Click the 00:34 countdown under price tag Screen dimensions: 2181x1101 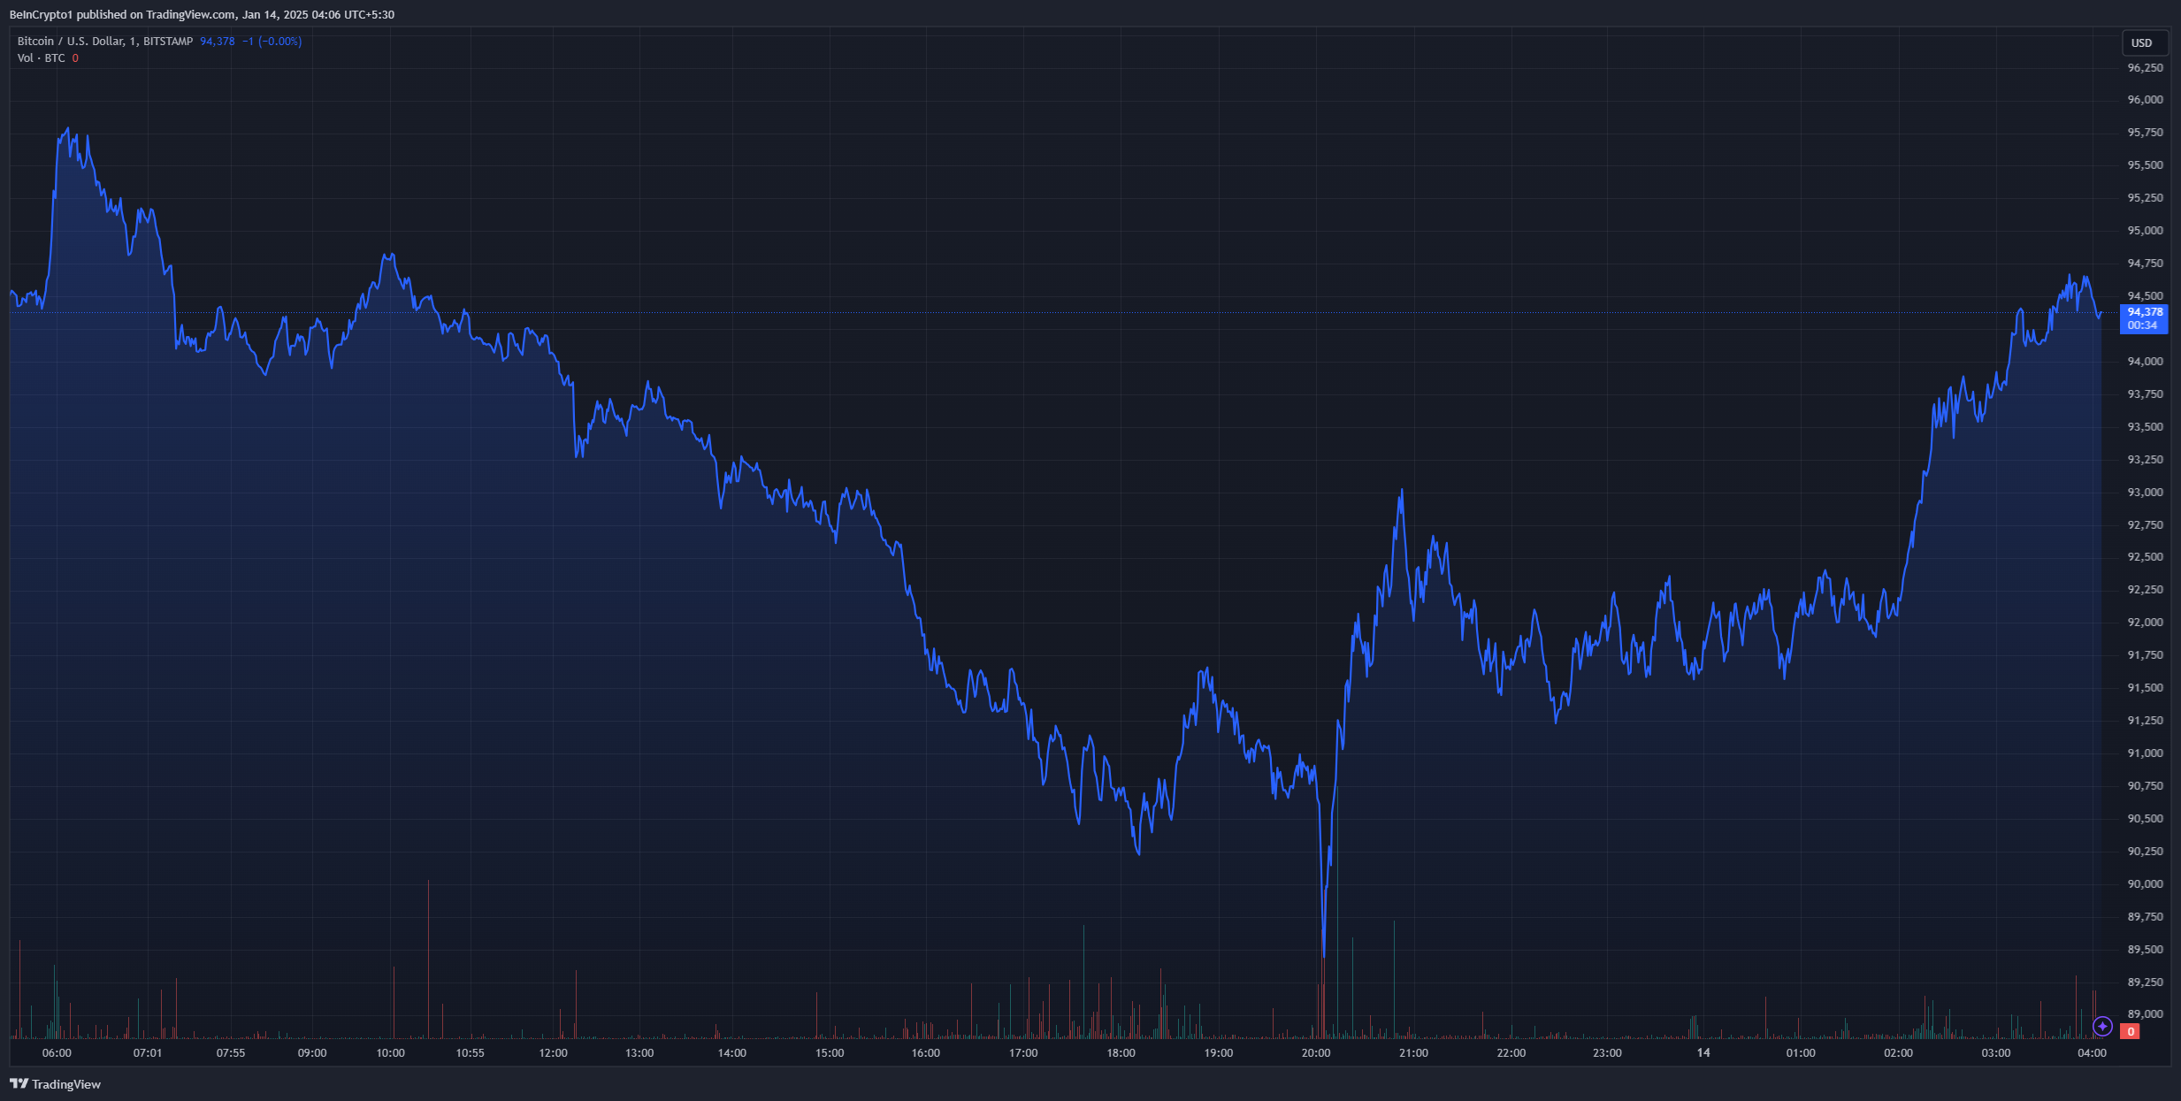2142,325
